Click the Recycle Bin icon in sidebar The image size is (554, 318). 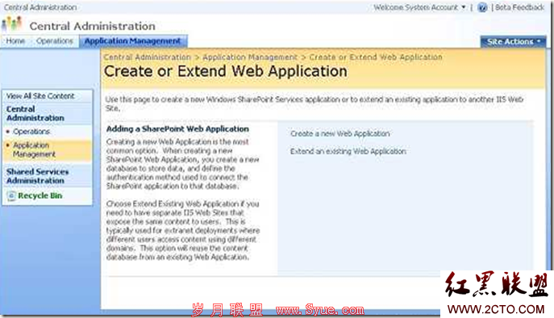pos(11,195)
